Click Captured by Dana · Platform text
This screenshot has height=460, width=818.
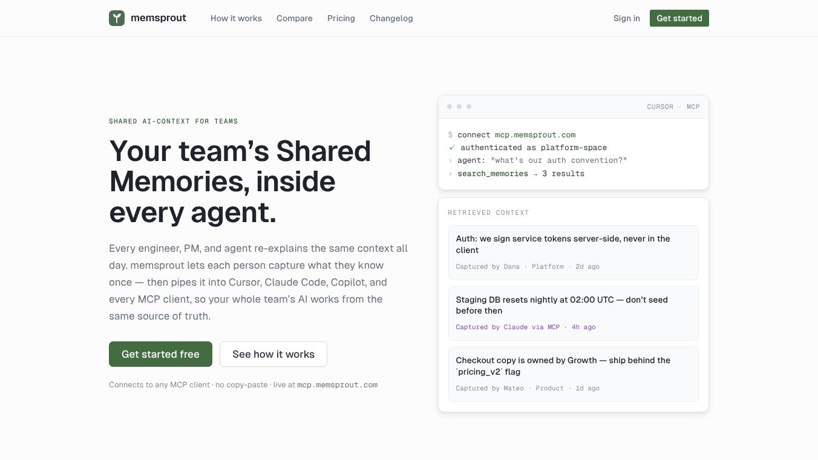click(x=528, y=266)
